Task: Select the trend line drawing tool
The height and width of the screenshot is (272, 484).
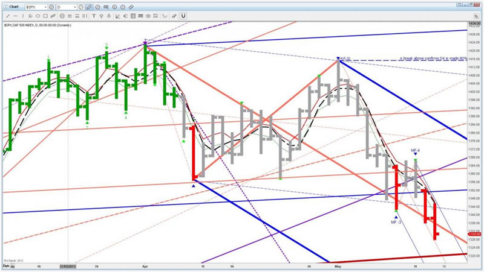Action: 8,16
